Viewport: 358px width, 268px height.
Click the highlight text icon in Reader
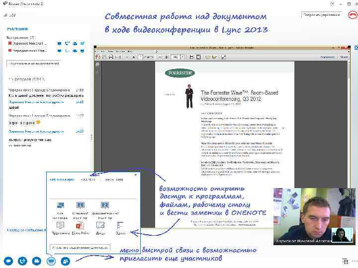214,57
